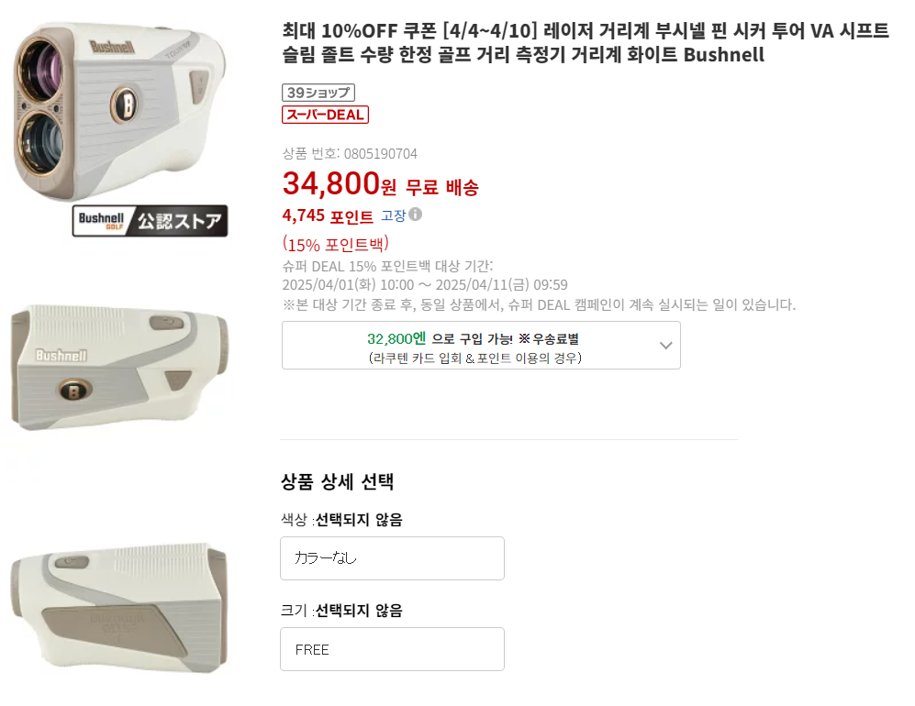Click the red スーパーDEAL badge
This screenshot has height=706, width=915.
pyautogui.click(x=325, y=115)
